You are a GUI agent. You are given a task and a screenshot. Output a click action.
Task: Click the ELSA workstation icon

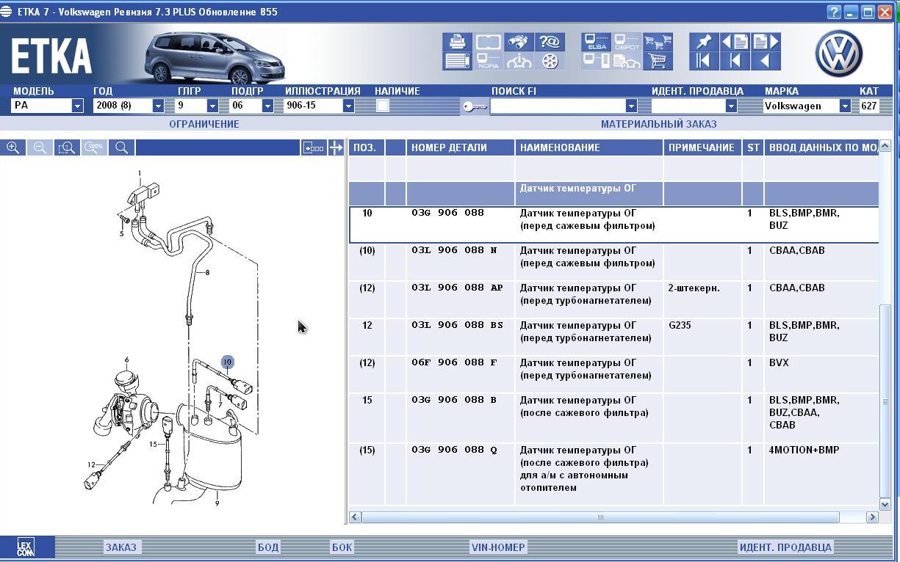[596, 41]
